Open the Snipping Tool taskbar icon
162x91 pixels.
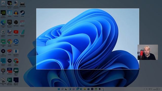point(104,89)
